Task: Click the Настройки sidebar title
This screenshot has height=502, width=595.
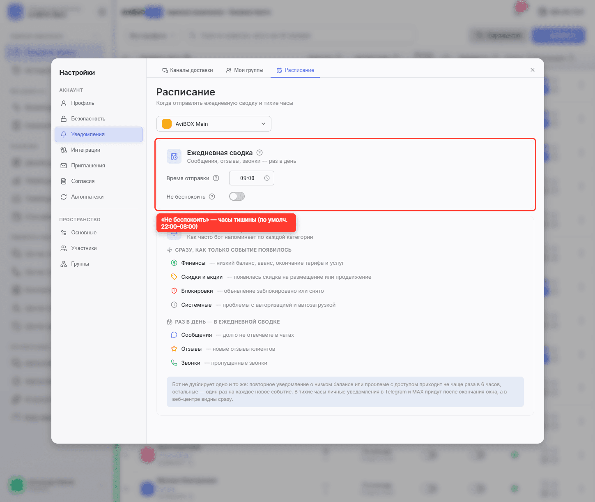Action: pos(77,73)
